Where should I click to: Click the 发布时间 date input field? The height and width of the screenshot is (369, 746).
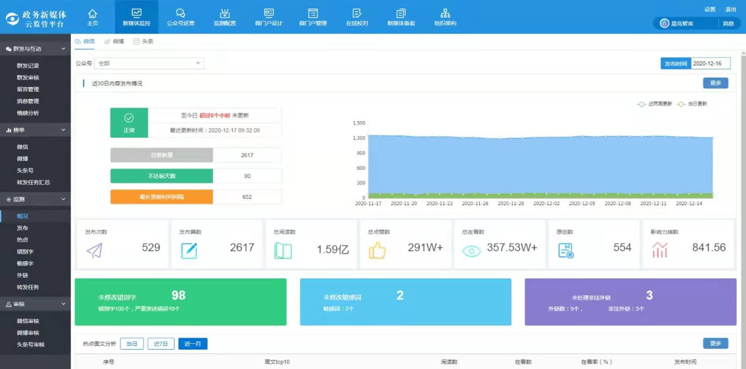coord(710,63)
